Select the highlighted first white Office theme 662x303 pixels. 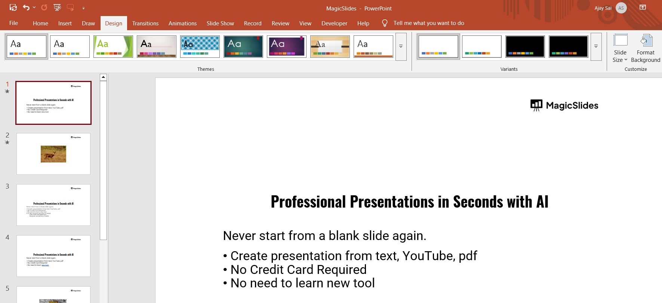27,47
